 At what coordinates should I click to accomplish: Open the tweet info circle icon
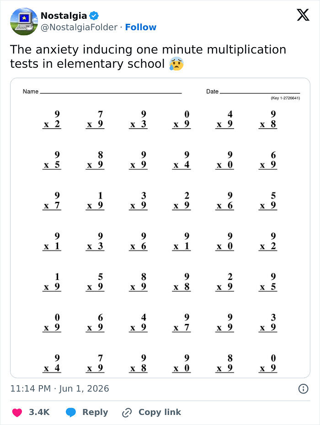(x=303, y=389)
